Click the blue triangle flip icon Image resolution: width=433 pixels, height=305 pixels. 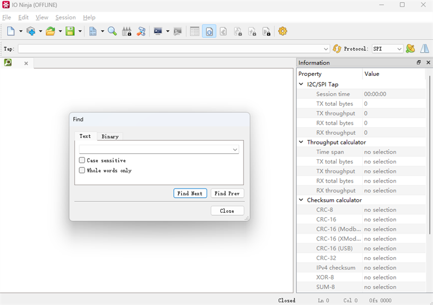coord(425,49)
